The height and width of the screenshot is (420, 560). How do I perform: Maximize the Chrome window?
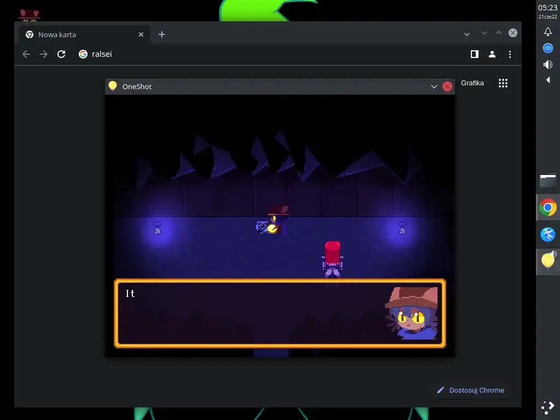pos(499,33)
